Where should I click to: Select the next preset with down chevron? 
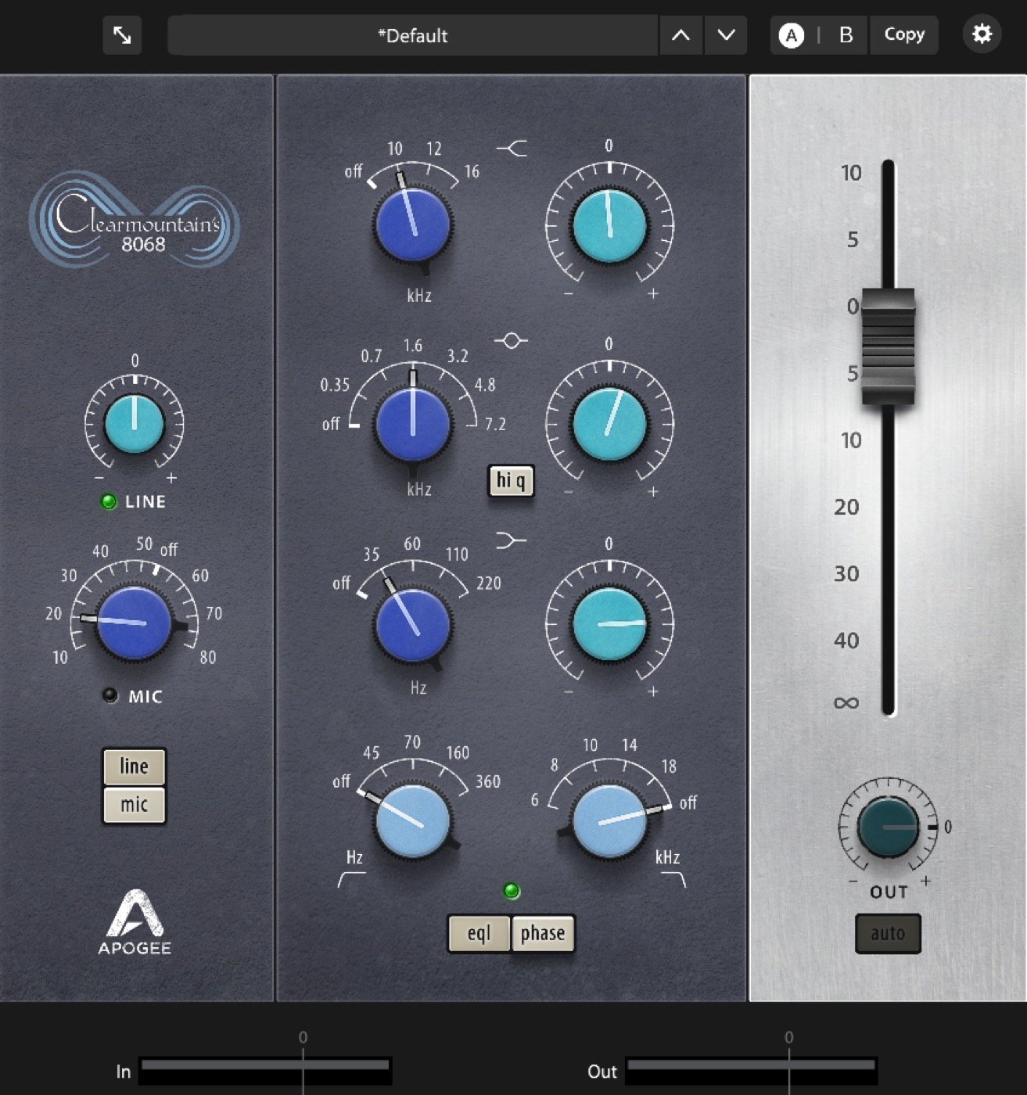click(x=726, y=35)
